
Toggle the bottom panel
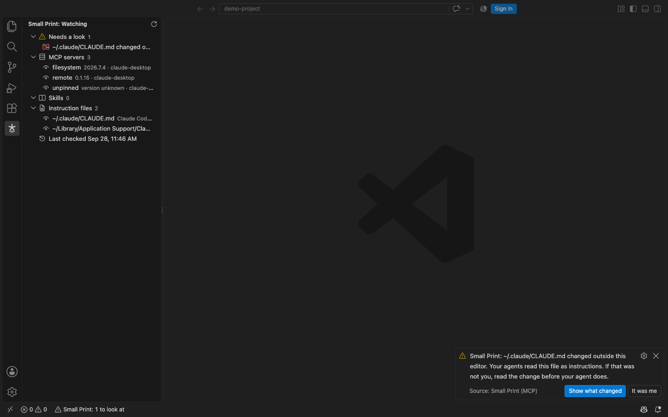coord(645,9)
